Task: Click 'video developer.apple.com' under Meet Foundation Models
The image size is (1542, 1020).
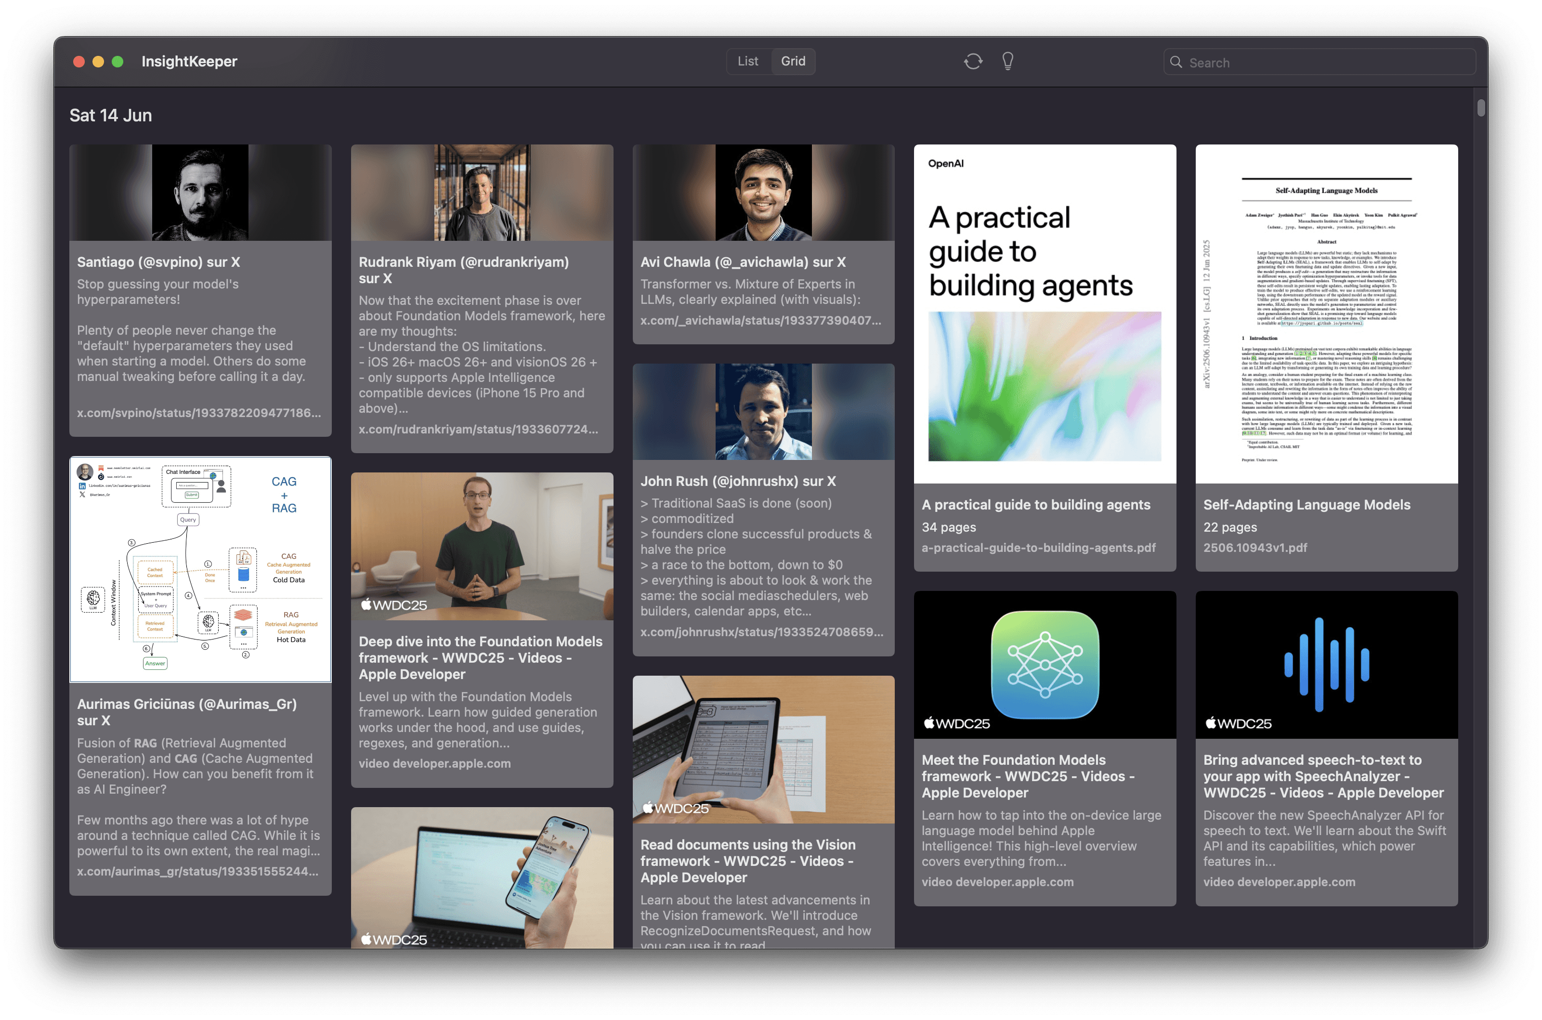Action: click(997, 882)
